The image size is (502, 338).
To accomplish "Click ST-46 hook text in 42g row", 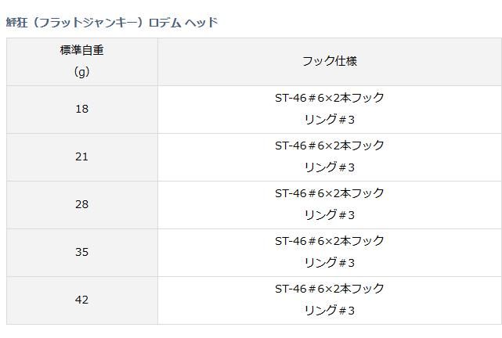I will tap(329, 289).
